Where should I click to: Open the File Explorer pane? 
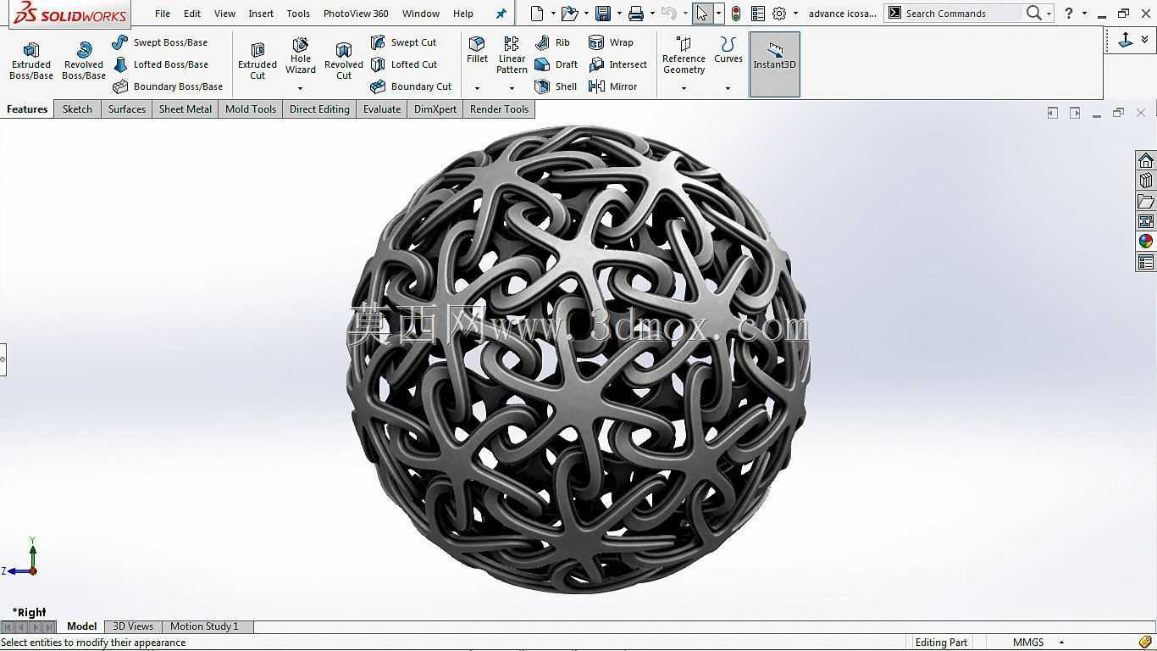point(1146,201)
